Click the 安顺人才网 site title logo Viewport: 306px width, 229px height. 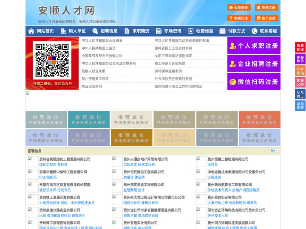point(66,11)
